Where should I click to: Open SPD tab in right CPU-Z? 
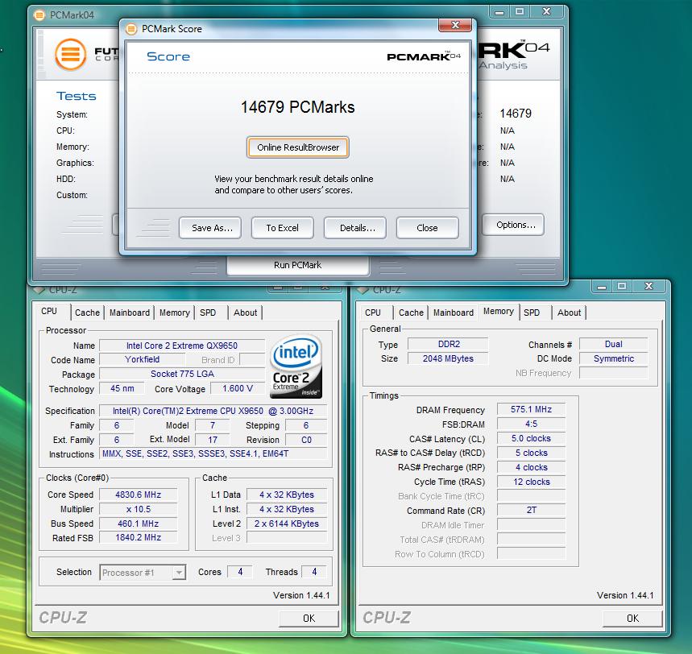point(532,313)
